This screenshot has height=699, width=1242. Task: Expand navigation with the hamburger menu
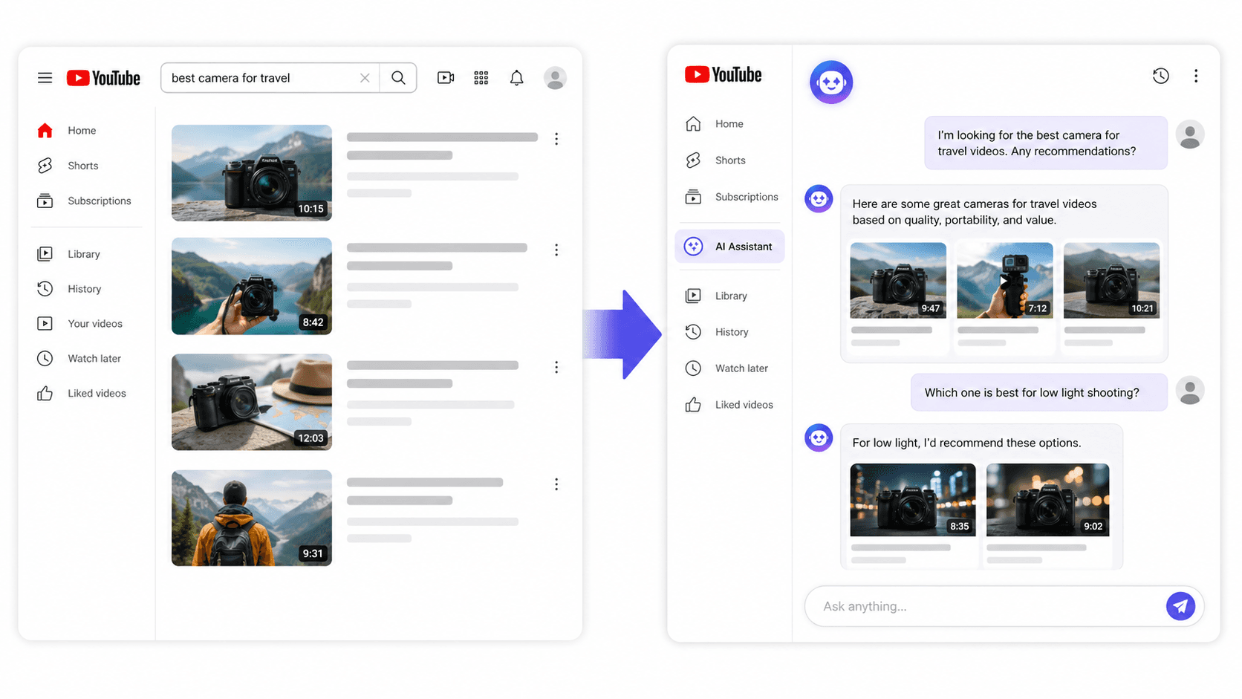45,77
